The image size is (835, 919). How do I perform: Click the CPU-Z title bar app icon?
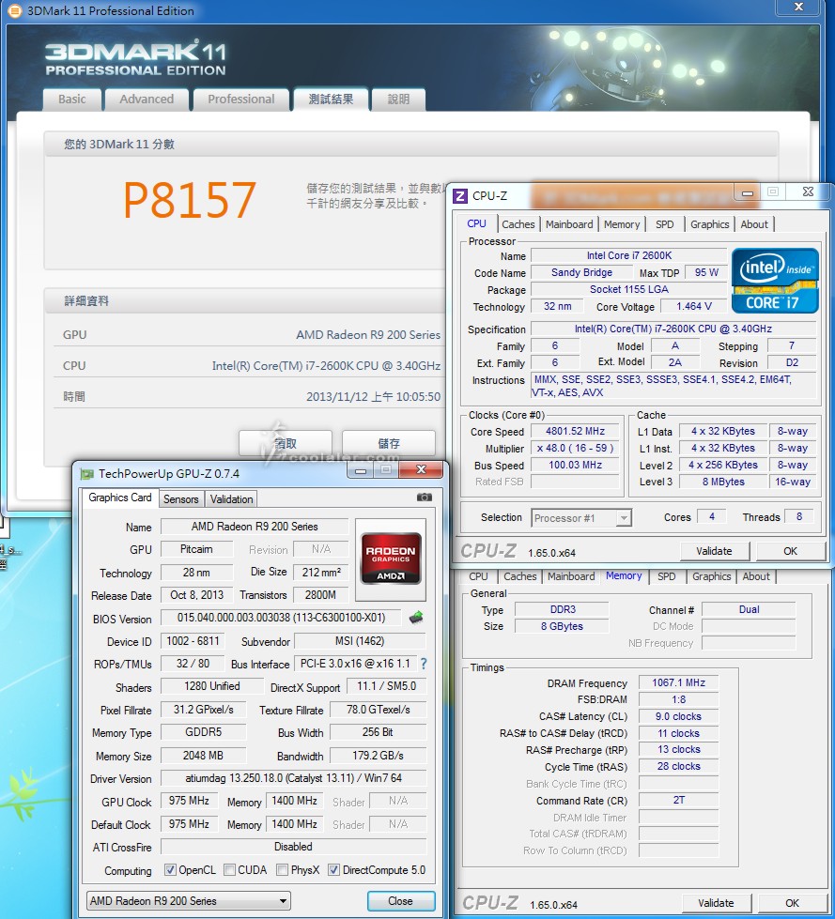460,196
